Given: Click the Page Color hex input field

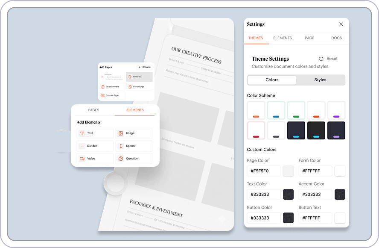Looking at the screenshot, I should (264, 171).
